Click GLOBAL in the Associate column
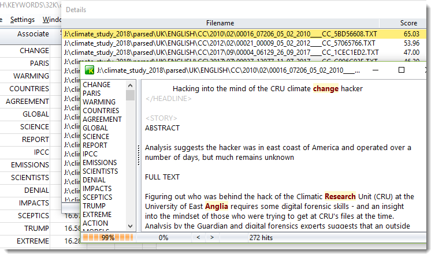435x258 pixels. pos(36,114)
